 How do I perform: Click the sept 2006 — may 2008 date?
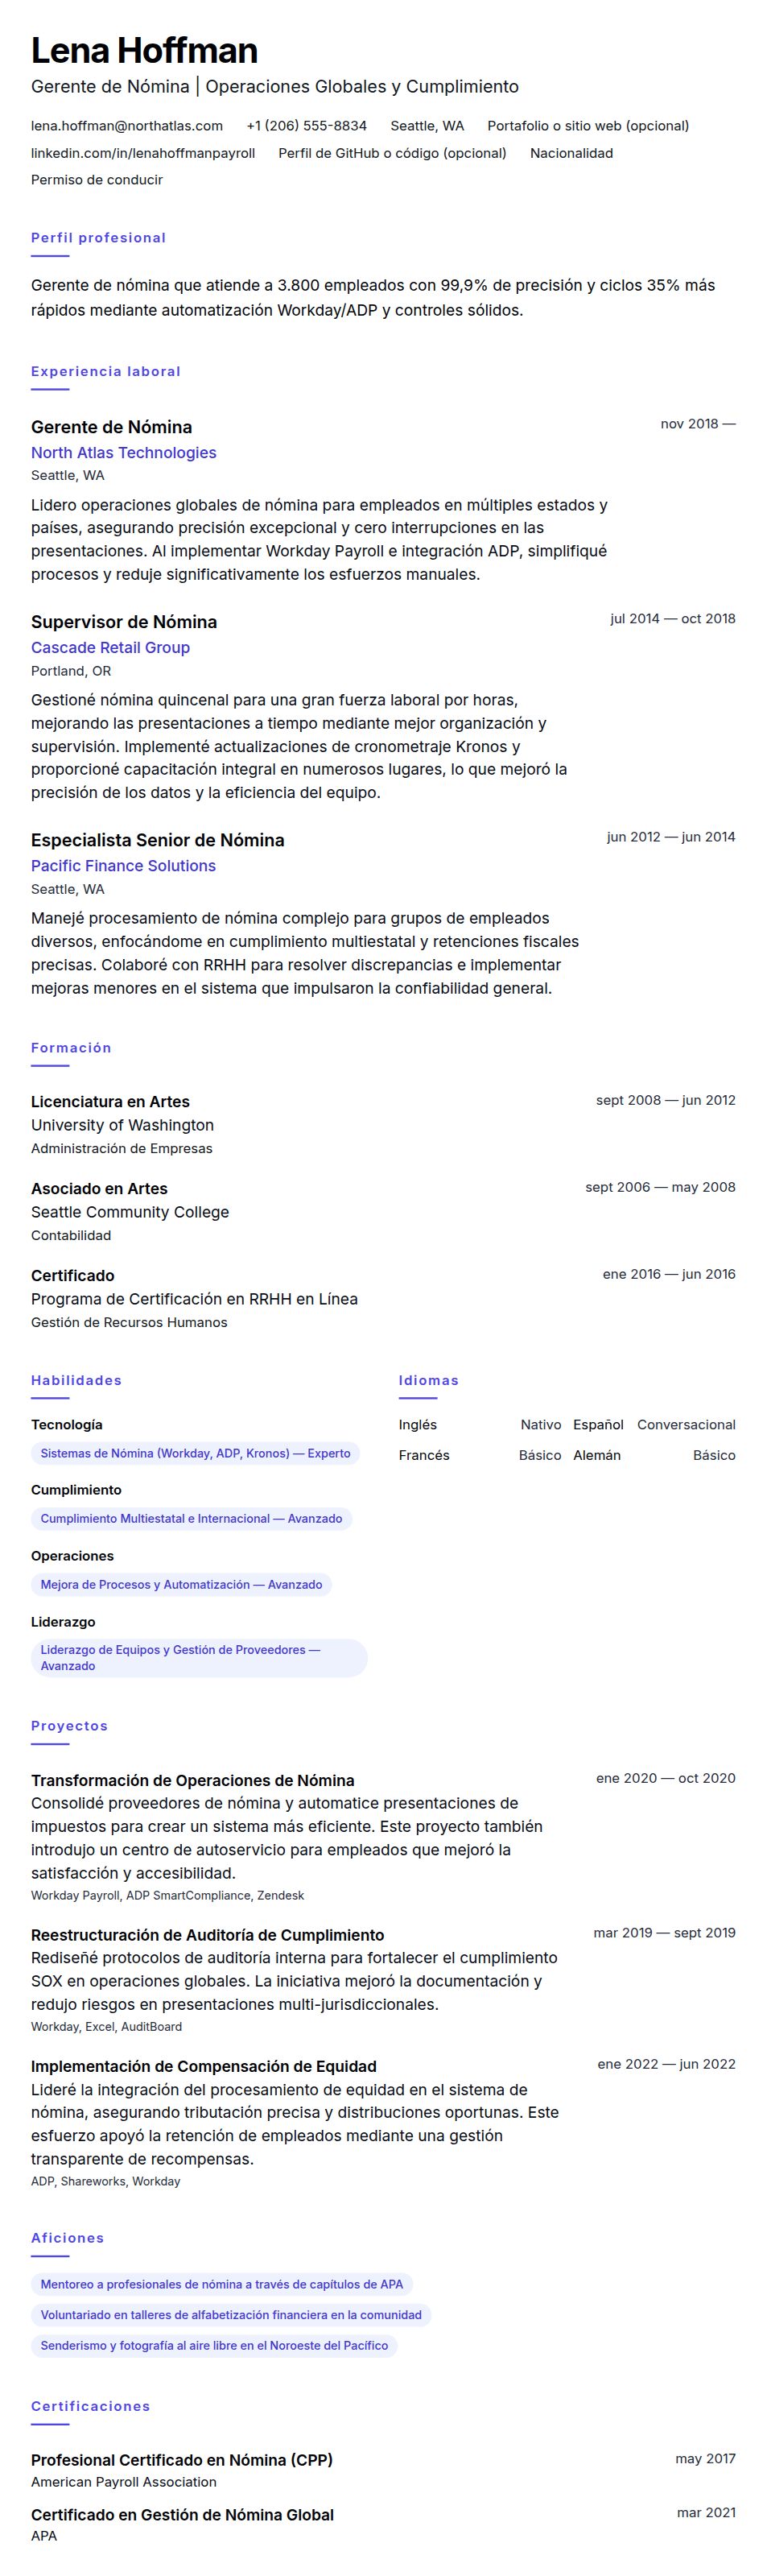pyautogui.click(x=660, y=1187)
